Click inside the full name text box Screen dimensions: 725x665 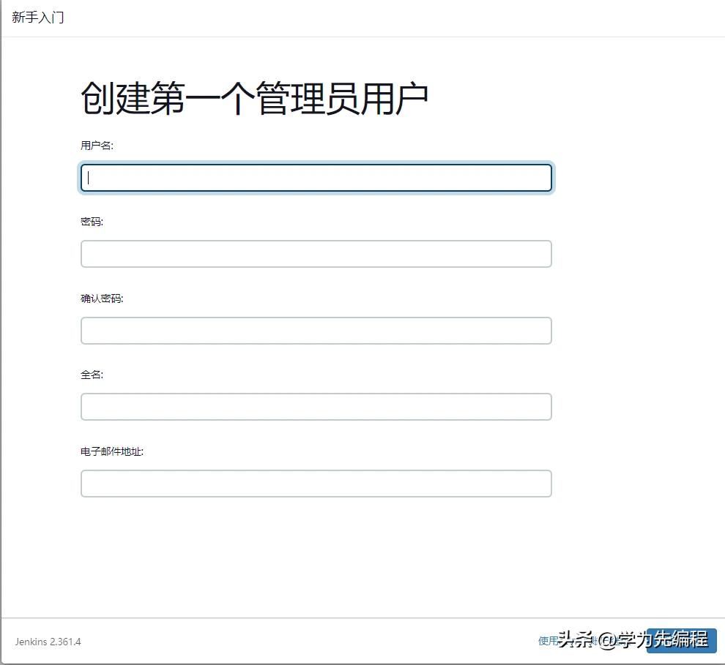tap(316, 407)
